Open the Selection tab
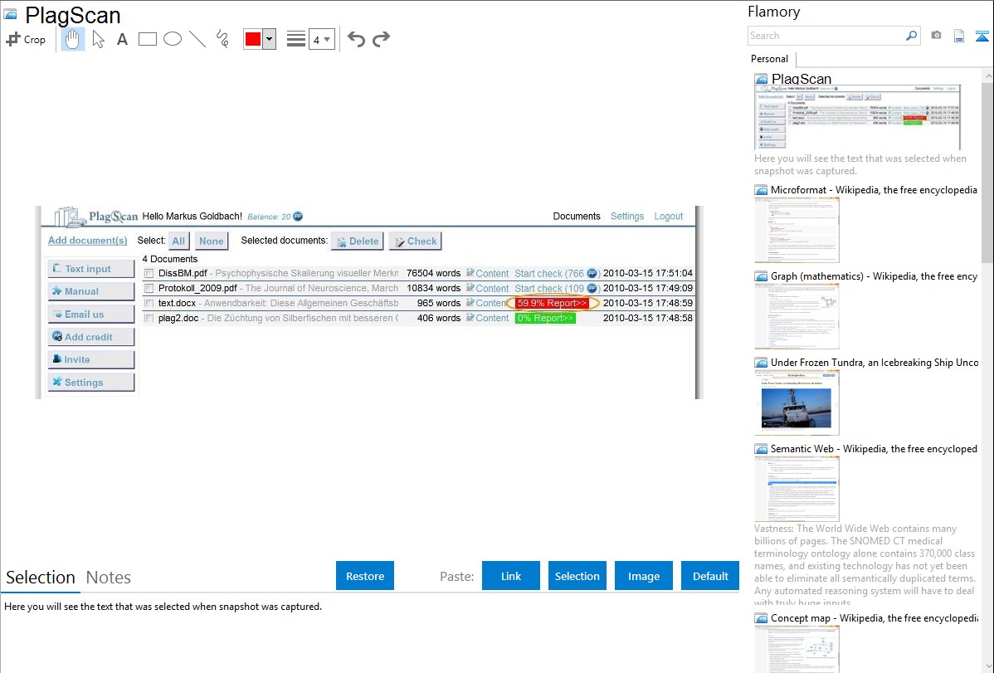The image size is (994, 673). click(41, 578)
